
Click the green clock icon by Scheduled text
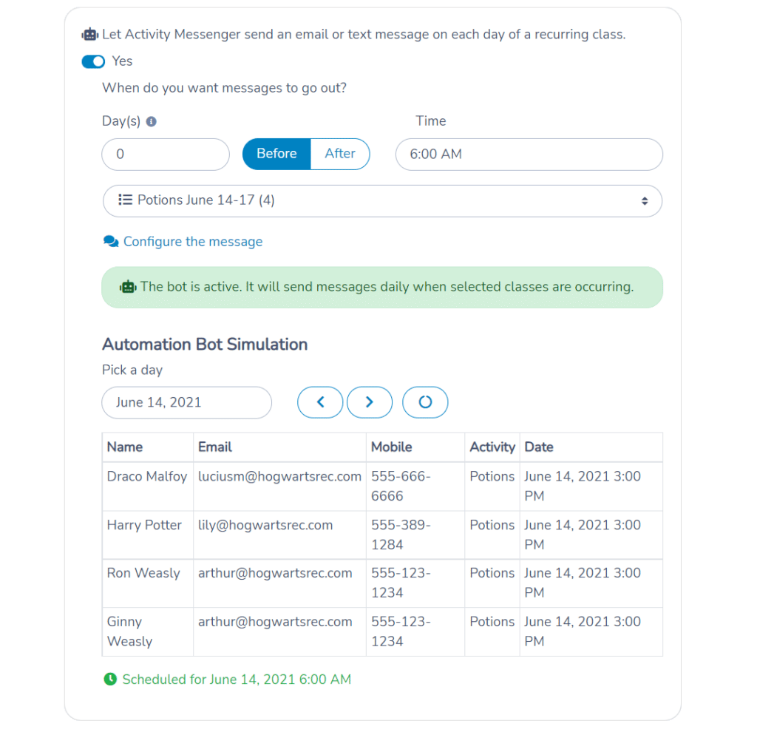pyautogui.click(x=110, y=679)
